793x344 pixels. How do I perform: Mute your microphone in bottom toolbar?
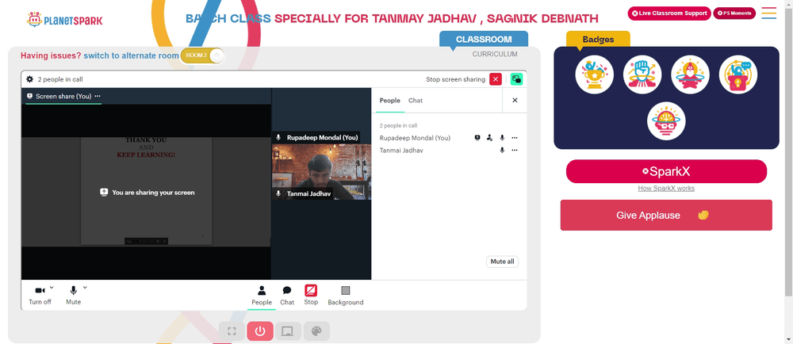tap(73, 295)
